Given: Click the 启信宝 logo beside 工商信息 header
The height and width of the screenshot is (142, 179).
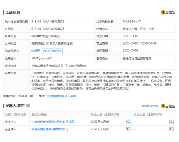Looking at the screenshot, I should pyautogui.click(x=168, y=12).
